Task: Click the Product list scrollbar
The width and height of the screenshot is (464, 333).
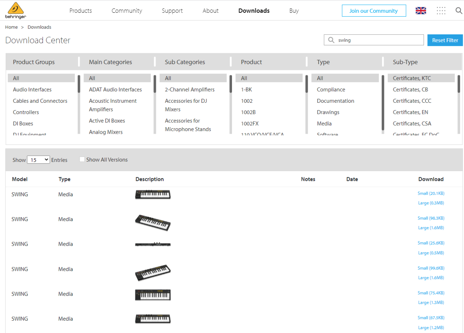Action: tap(307, 84)
